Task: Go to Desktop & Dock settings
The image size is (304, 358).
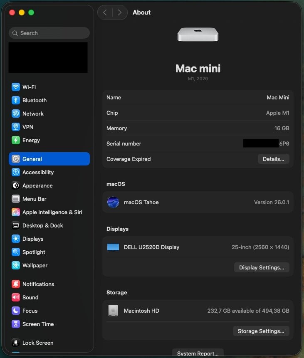Action: click(x=42, y=225)
